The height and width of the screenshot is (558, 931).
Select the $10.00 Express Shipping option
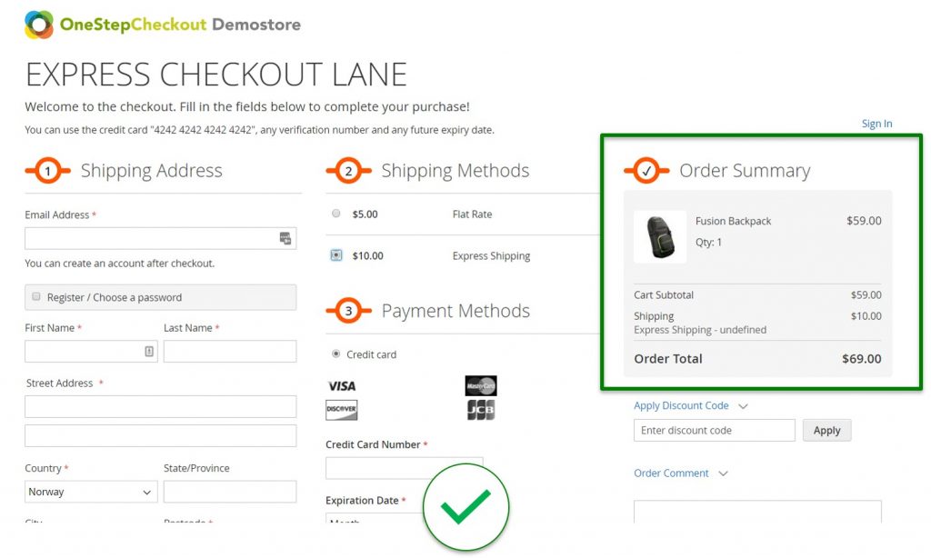[336, 255]
